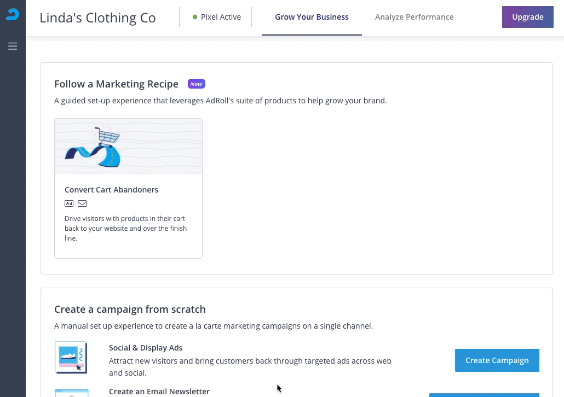Select the shopping cart recipe thumbnail image
Image resolution: width=564 pixels, height=397 pixels.
pos(128,147)
